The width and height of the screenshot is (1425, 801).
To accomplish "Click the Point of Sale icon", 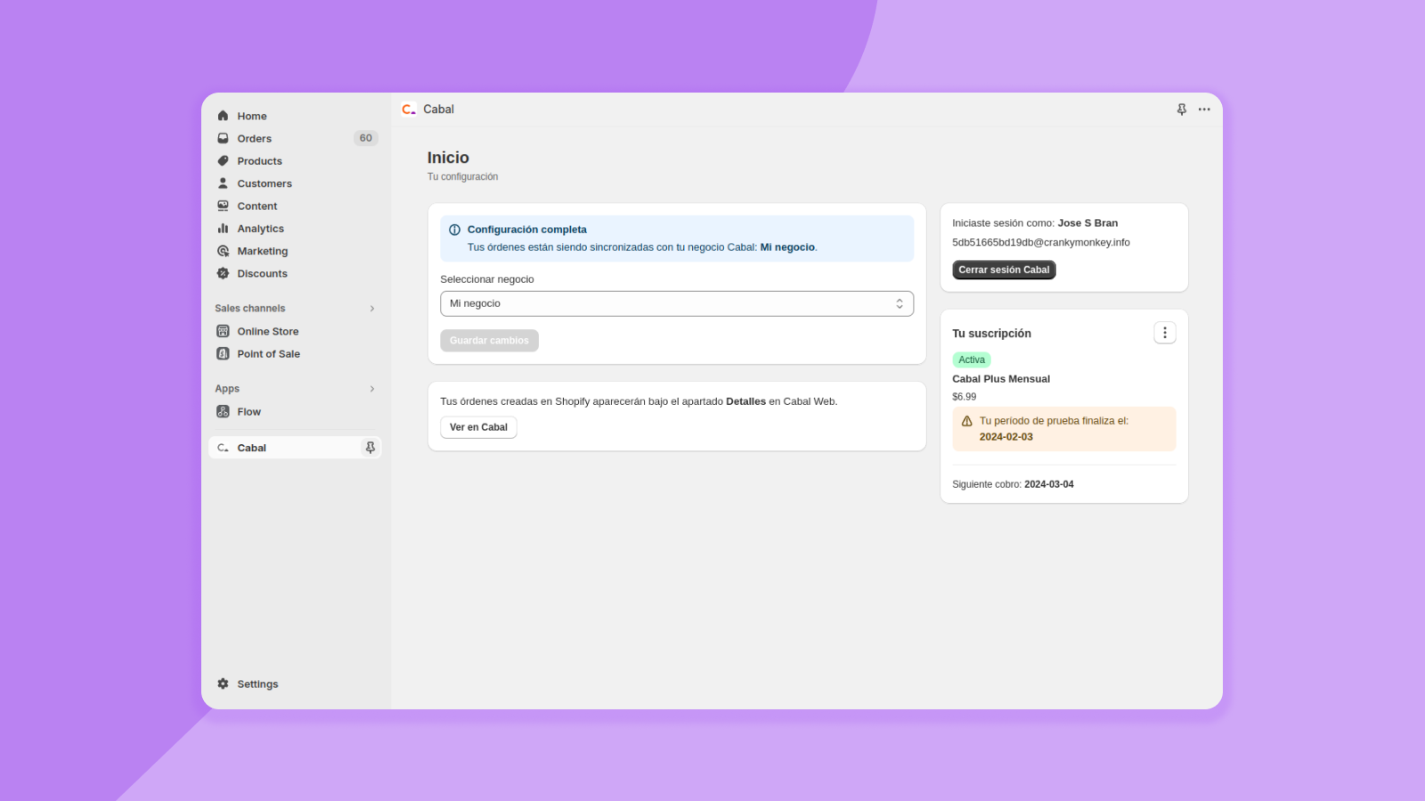I will pyautogui.click(x=223, y=353).
